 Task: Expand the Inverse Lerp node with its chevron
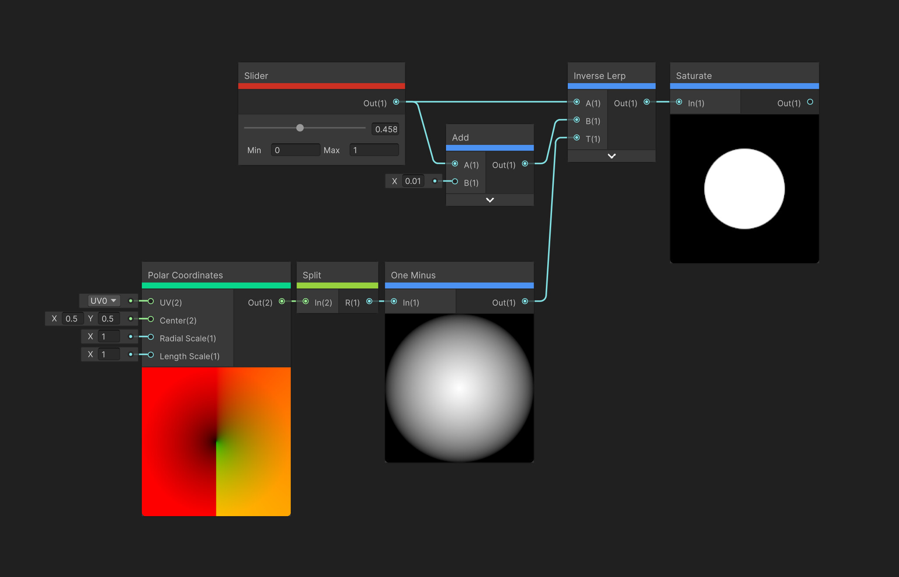(612, 156)
